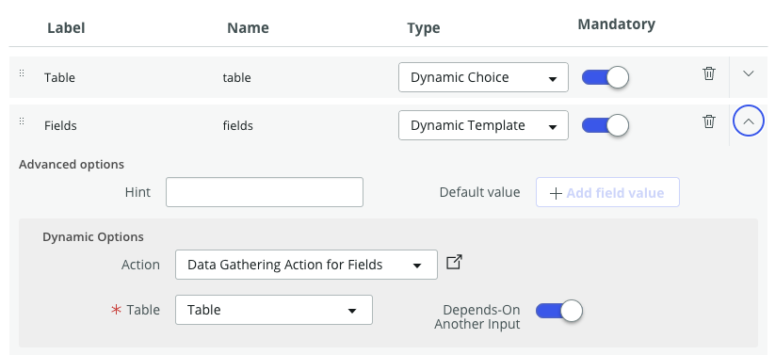Select the 'table' name cell
Image resolution: width=775 pixels, height=355 pixels.
[x=236, y=77]
